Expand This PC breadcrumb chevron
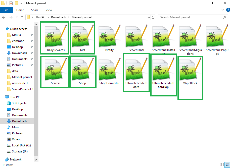The height and width of the screenshot is (168, 231). click(x=48, y=17)
